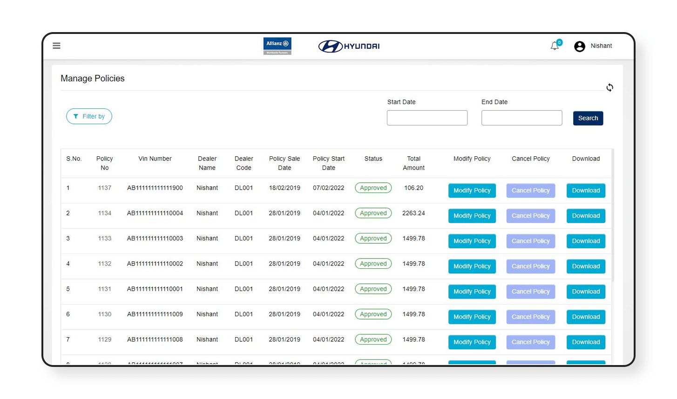Download policy 1137
This screenshot has width=677, height=399.
click(586, 191)
